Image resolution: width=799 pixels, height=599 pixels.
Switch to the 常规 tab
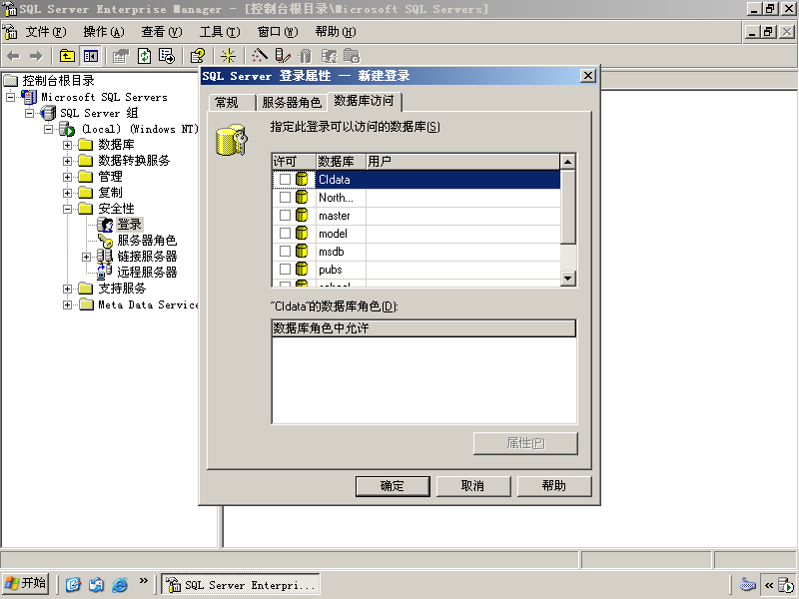(x=232, y=103)
